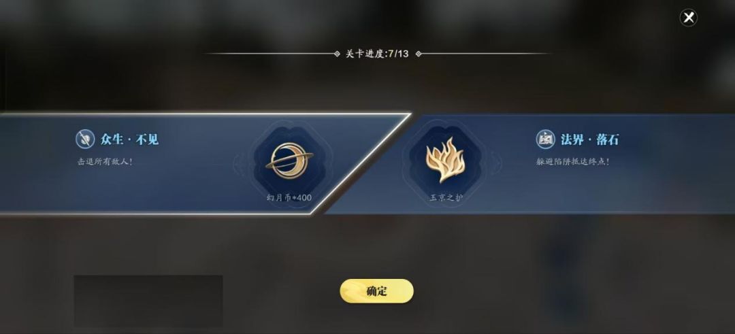Click the 确定 confirm button
Image resolution: width=735 pixels, height=334 pixels.
click(x=376, y=291)
